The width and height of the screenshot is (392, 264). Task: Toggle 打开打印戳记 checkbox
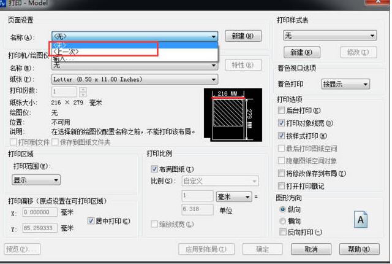[282, 186]
